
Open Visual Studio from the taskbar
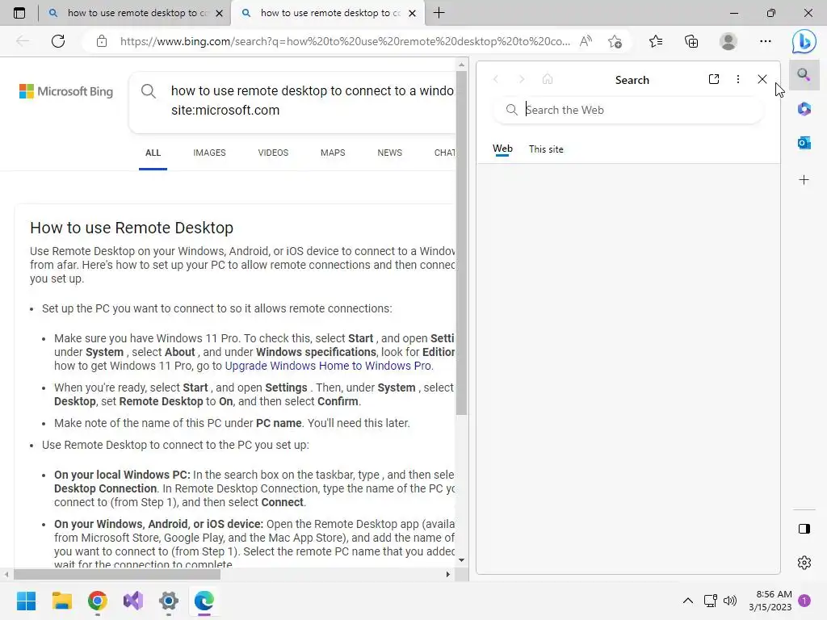133,601
